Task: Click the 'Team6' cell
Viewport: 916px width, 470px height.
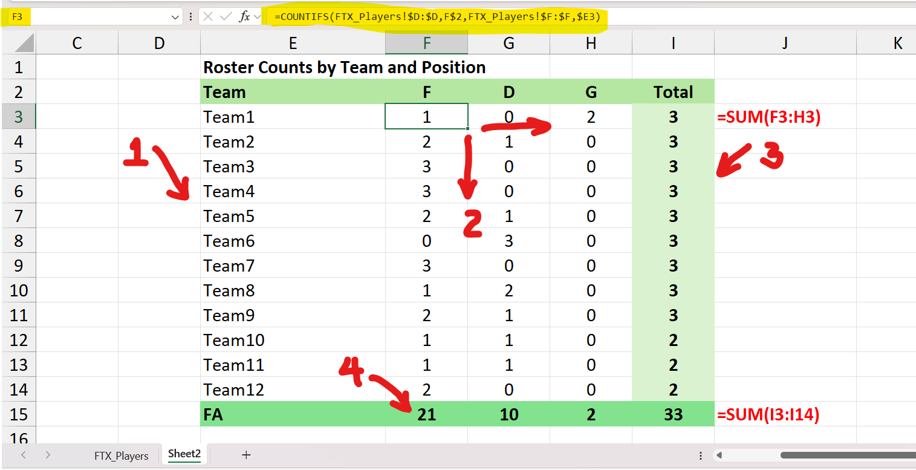Action: [x=293, y=241]
